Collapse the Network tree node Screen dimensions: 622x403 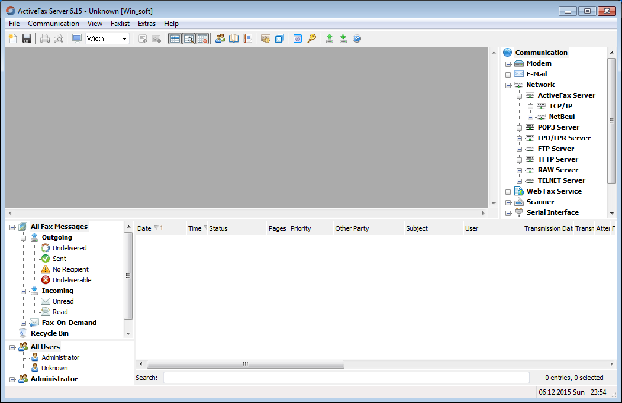coord(508,85)
